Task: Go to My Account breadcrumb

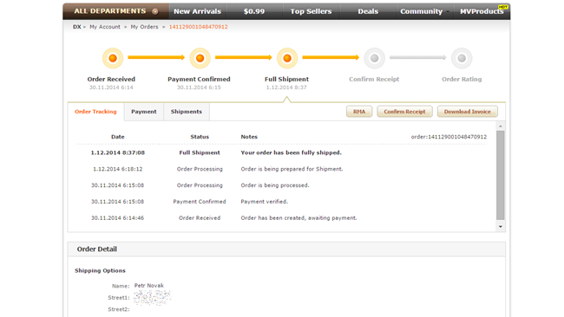Action: pos(105,27)
